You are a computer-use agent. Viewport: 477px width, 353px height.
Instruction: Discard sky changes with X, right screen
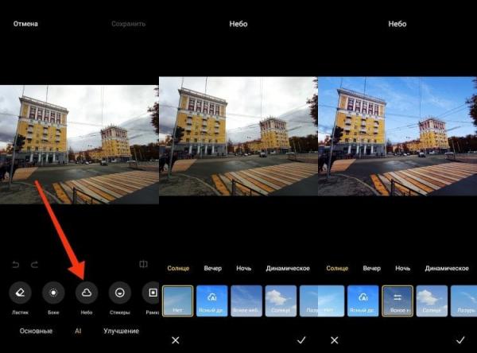click(335, 340)
